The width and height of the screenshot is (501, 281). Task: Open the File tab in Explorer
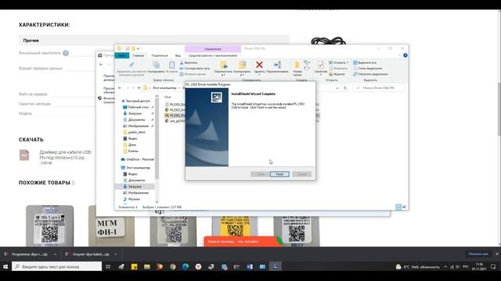point(122,55)
